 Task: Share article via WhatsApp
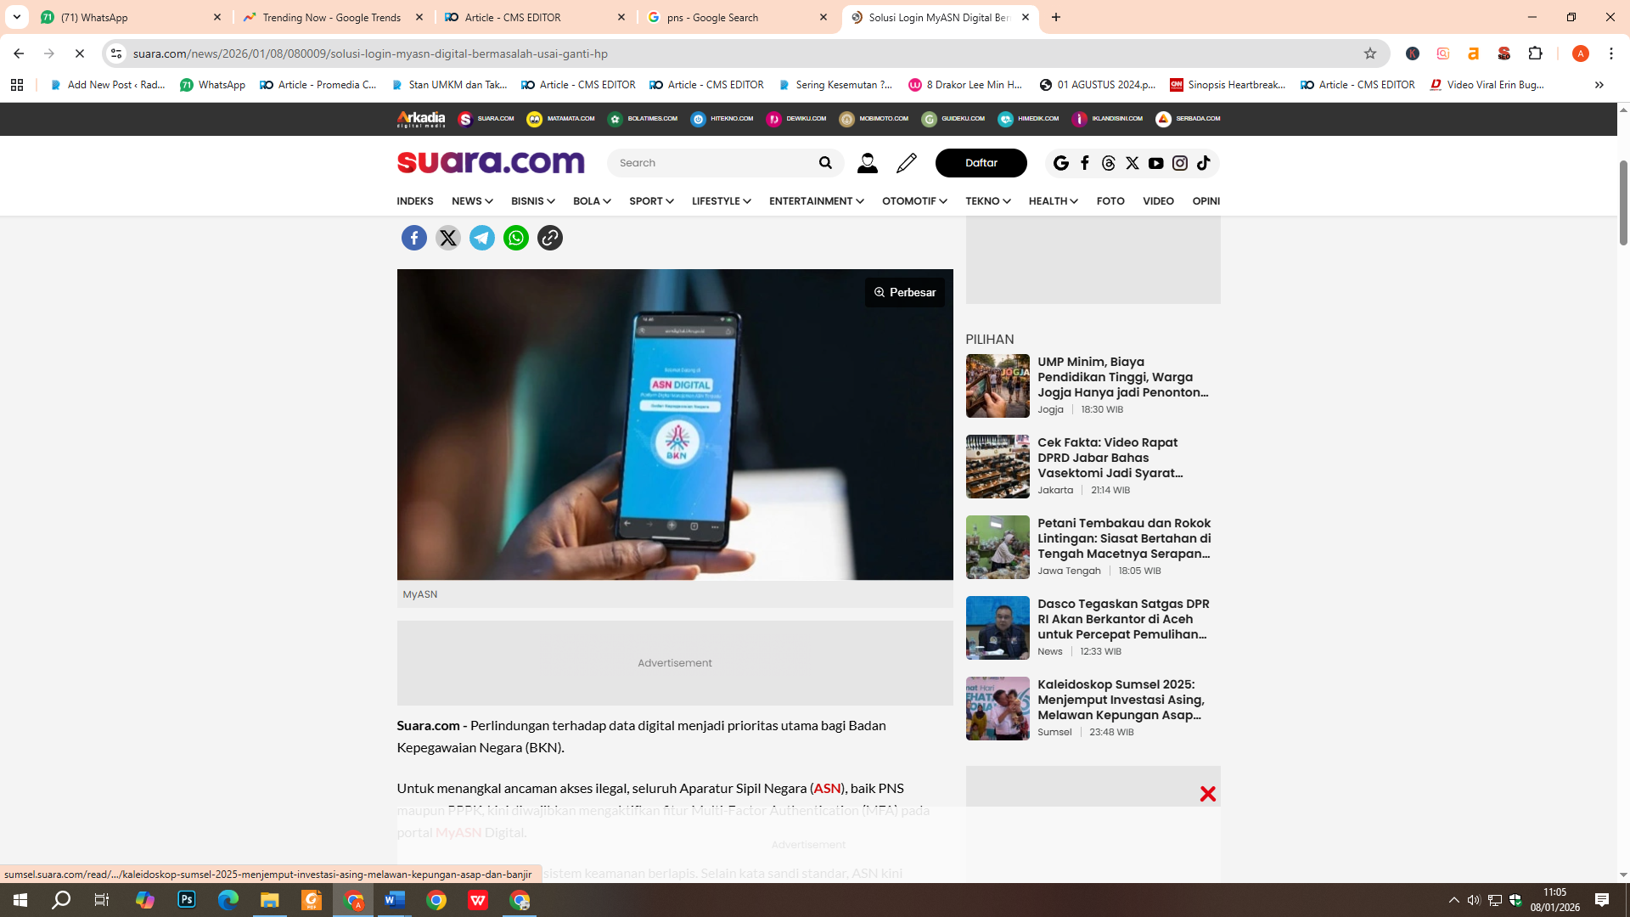516,238
